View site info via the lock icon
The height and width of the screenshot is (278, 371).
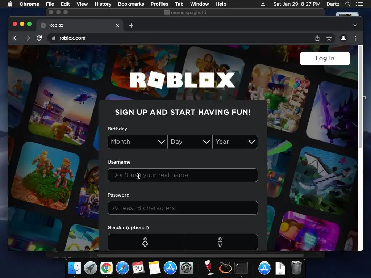(x=54, y=38)
